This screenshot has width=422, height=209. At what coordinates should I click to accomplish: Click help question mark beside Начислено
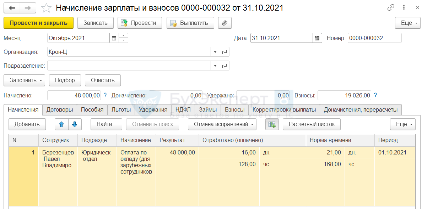(x=105, y=95)
